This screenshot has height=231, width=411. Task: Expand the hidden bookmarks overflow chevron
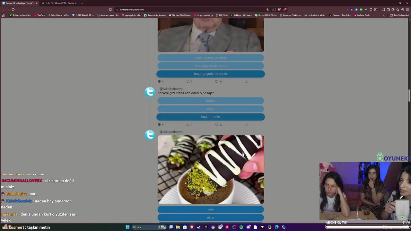pyautogui.click(x=383, y=15)
